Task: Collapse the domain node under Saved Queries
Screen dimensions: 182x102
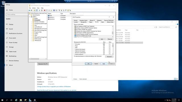Action: tap(30, 17)
